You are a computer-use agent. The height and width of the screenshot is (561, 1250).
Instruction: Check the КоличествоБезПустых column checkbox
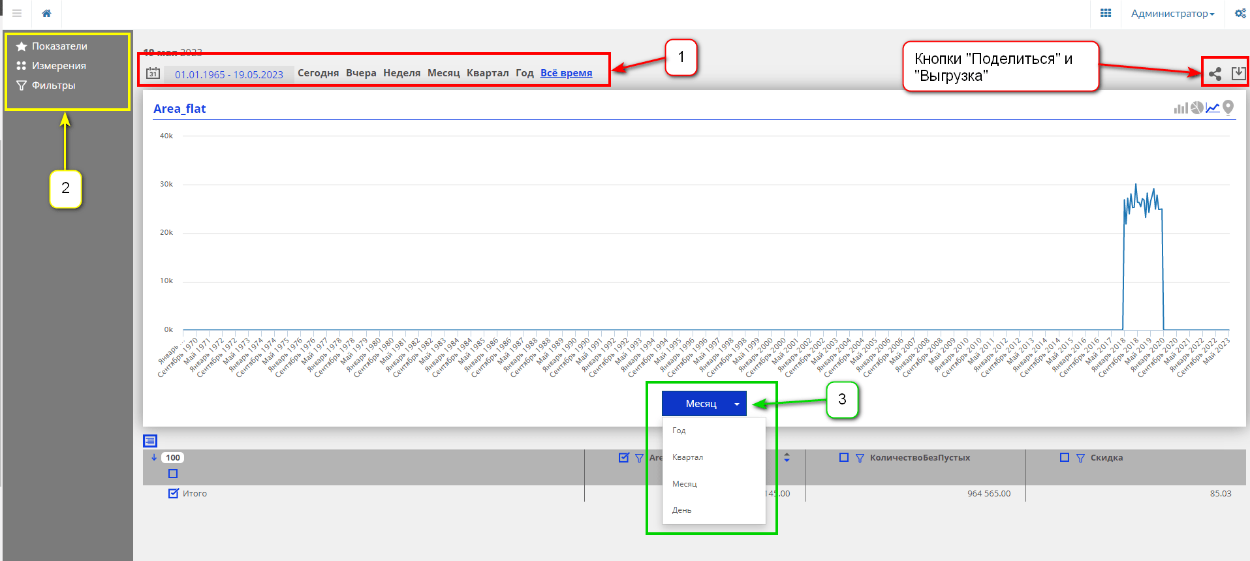pos(844,457)
